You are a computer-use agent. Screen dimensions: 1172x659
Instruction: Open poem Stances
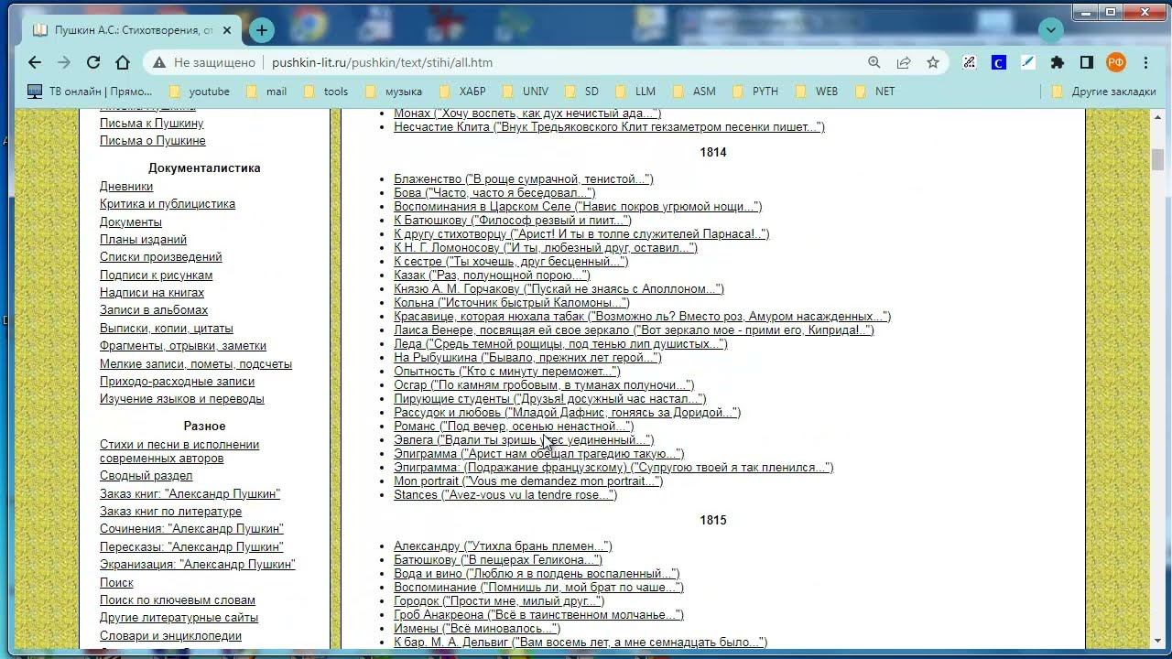tap(505, 495)
